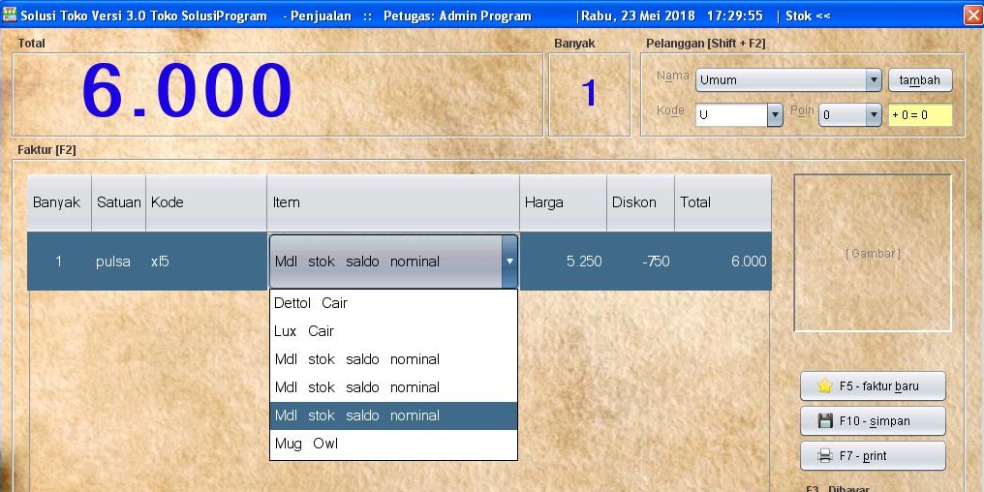Select the Diskon cell showing -750
Image resolution: width=984 pixels, height=492 pixels.
[x=641, y=261]
